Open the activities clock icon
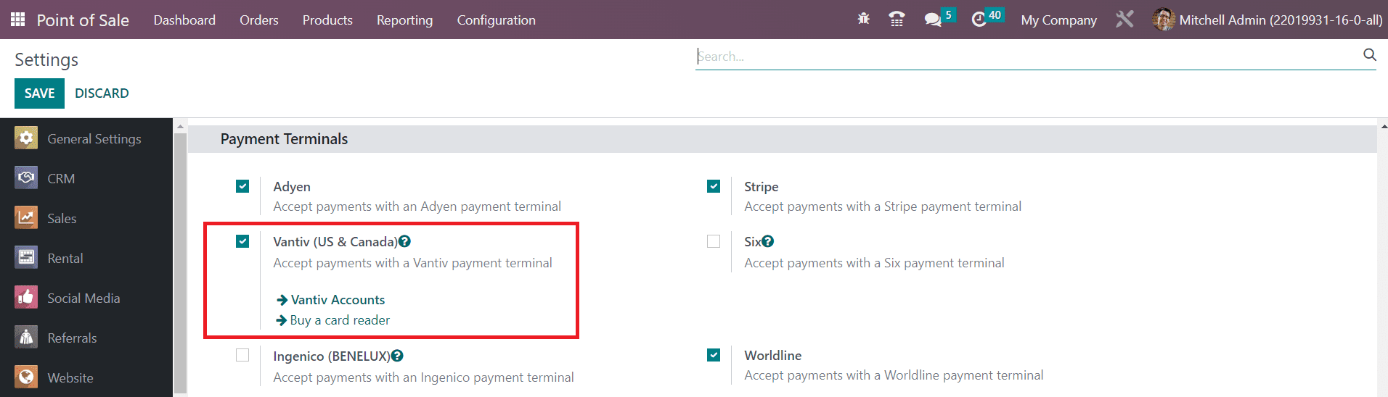Viewport: 1388px width, 397px height. pyautogui.click(x=979, y=20)
